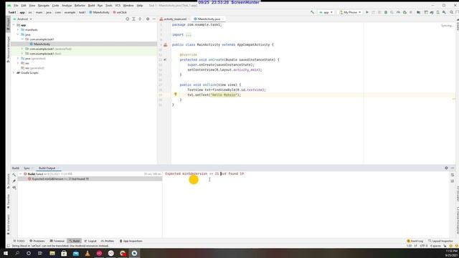Viewport: 459px width, 258px height.
Task: Open File Explorer from the taskbar
Action: 52,253
